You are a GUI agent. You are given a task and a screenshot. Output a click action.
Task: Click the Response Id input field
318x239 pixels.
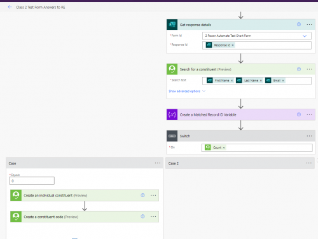(x=257, y=45)
